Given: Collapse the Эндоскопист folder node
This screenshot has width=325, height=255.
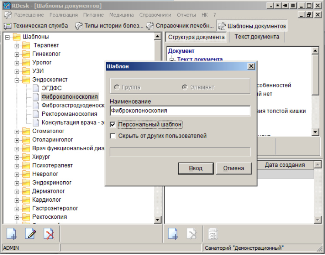Looking at the screenshot, I should (x=17, y=80).
